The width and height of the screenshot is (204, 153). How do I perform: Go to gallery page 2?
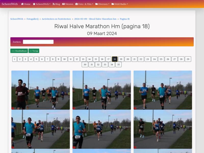pyautogui.click(x=20, y=59)
